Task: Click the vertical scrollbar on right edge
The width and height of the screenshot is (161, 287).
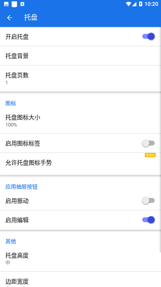Action: pyautogui.click(x=160, y=139)
